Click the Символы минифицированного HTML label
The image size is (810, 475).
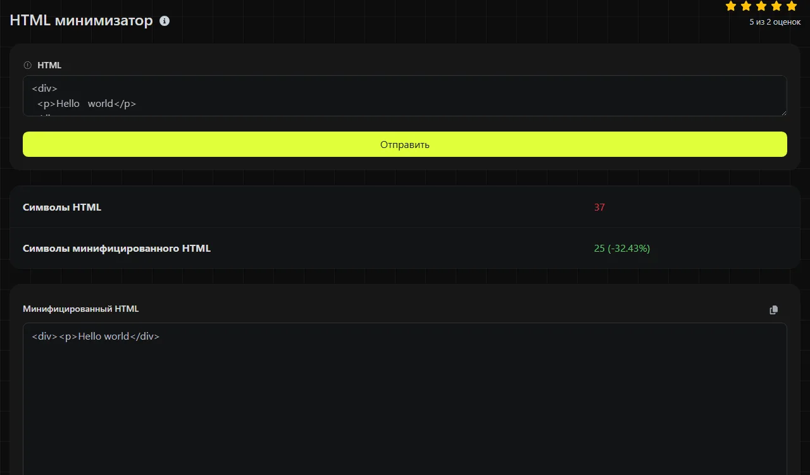116,249
